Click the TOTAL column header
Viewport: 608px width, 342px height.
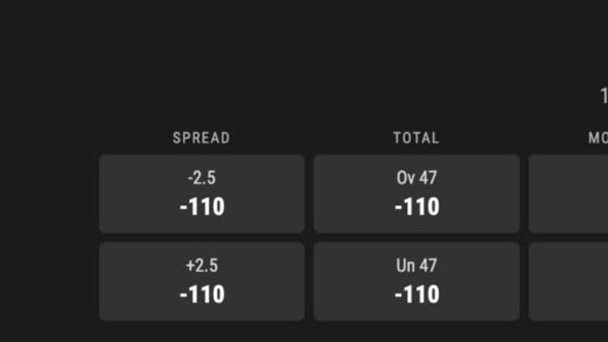point(416,138)
